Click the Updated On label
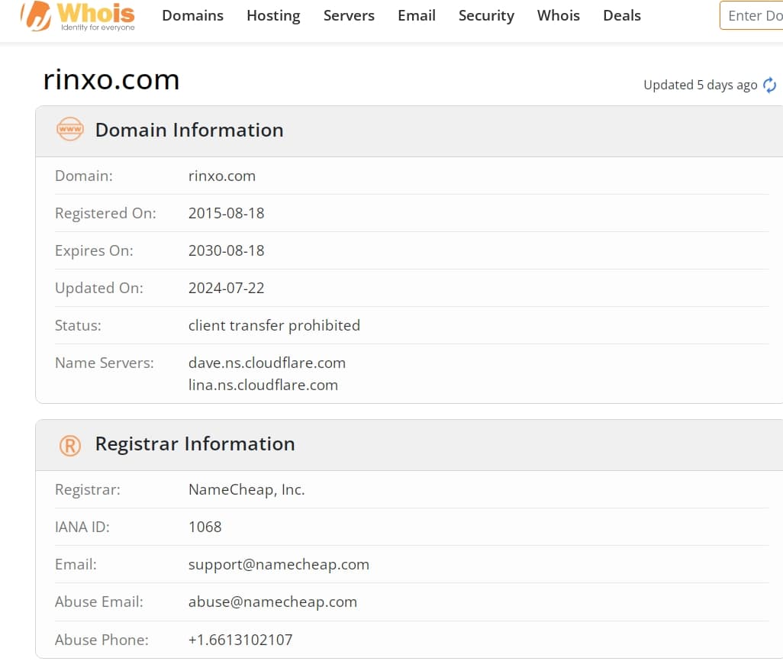The image size is (783, 671). [99, 289]
